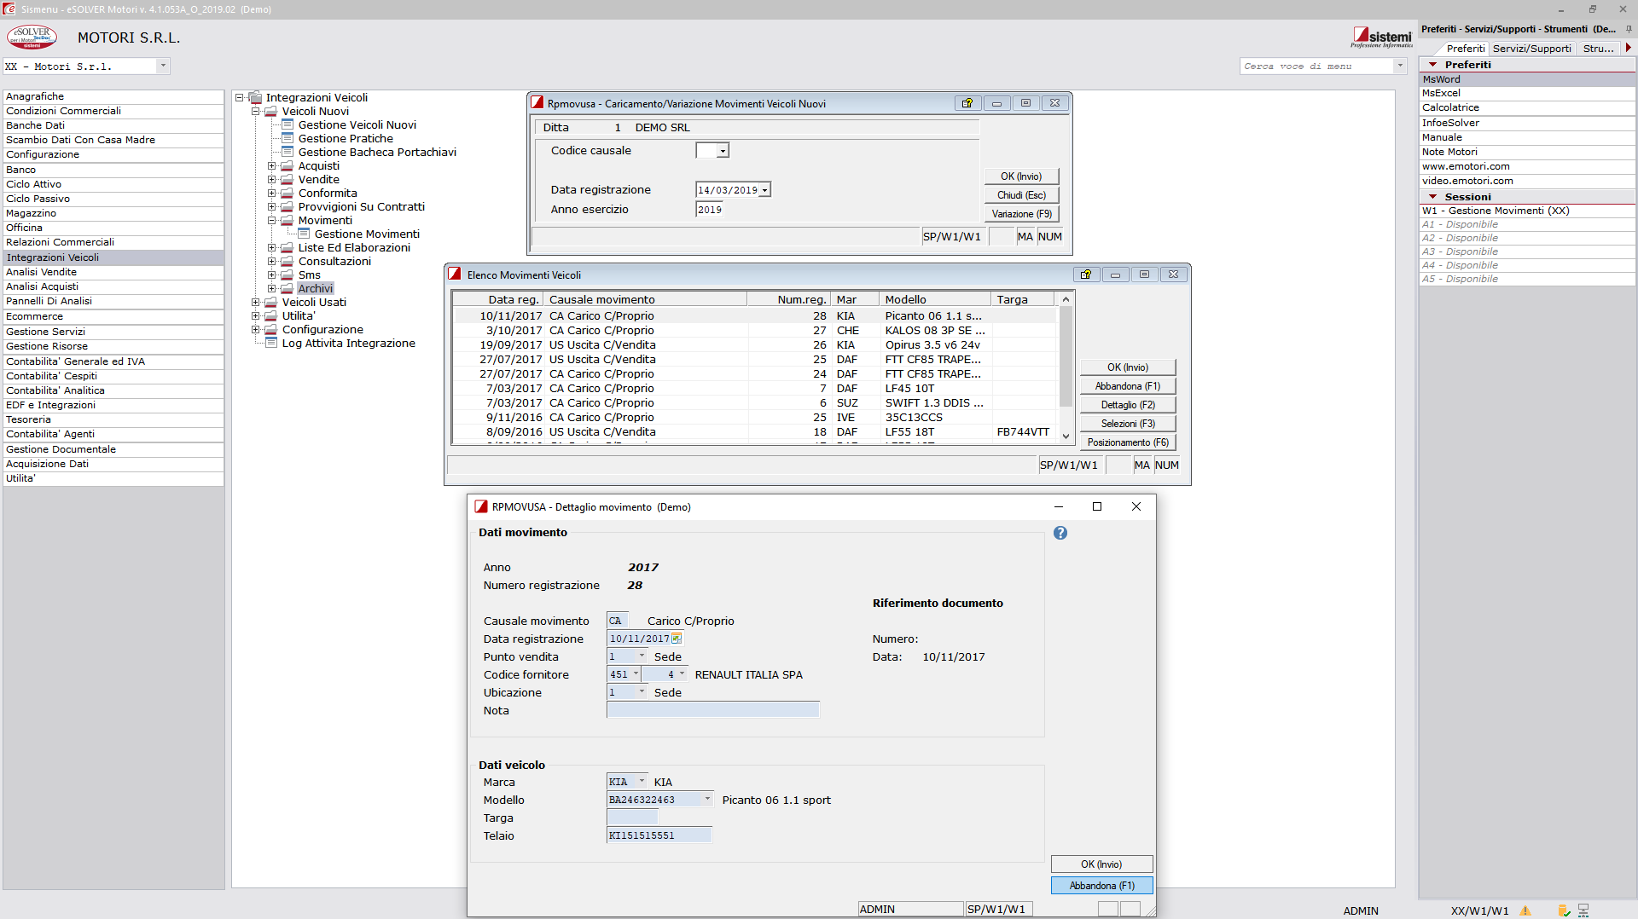Select the FB744VTT targa row

tap(755, 431)
